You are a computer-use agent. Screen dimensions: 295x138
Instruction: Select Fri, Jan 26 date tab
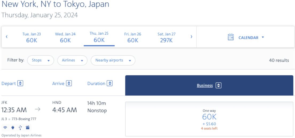[133, 37]
